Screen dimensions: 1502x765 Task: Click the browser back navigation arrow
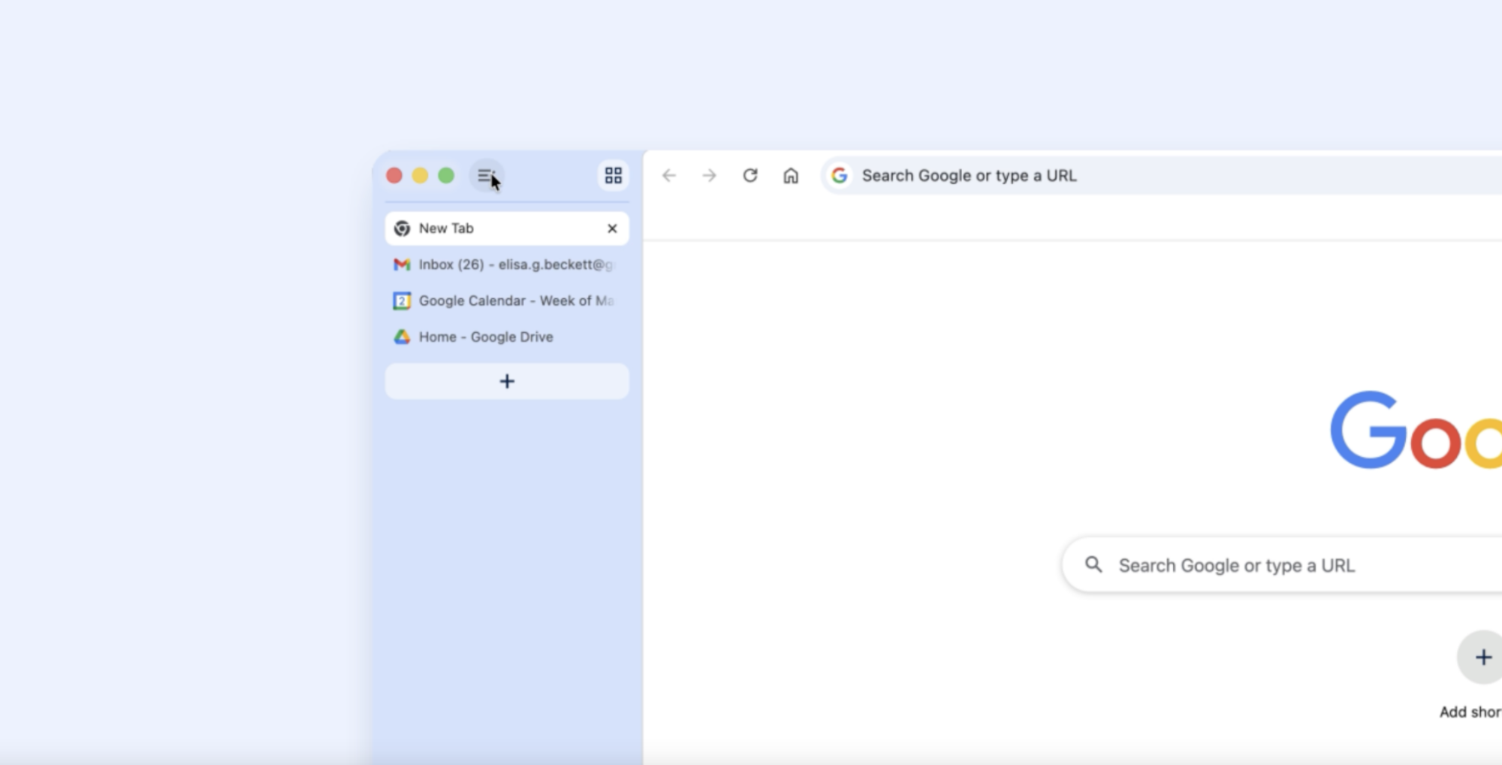point(669,175)
